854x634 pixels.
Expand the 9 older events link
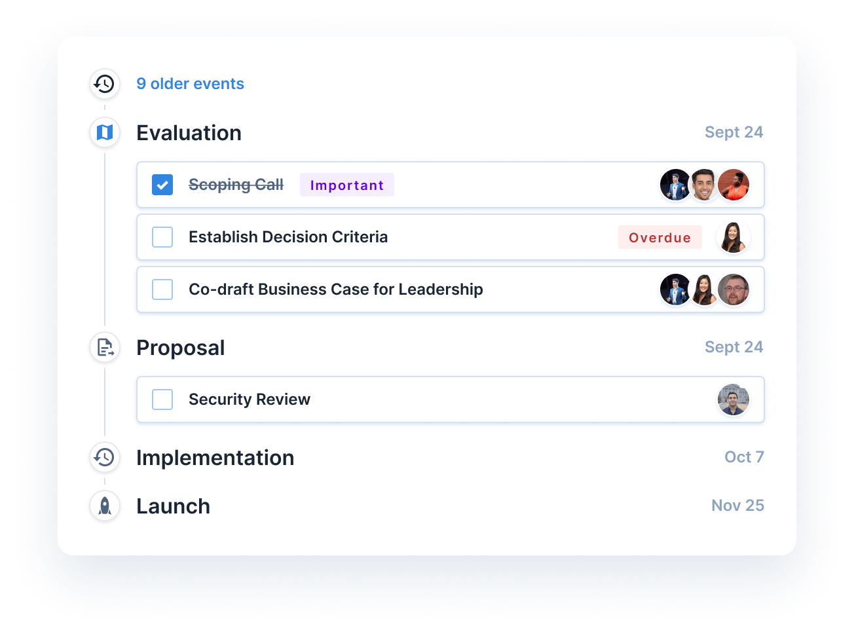(190, 84)
